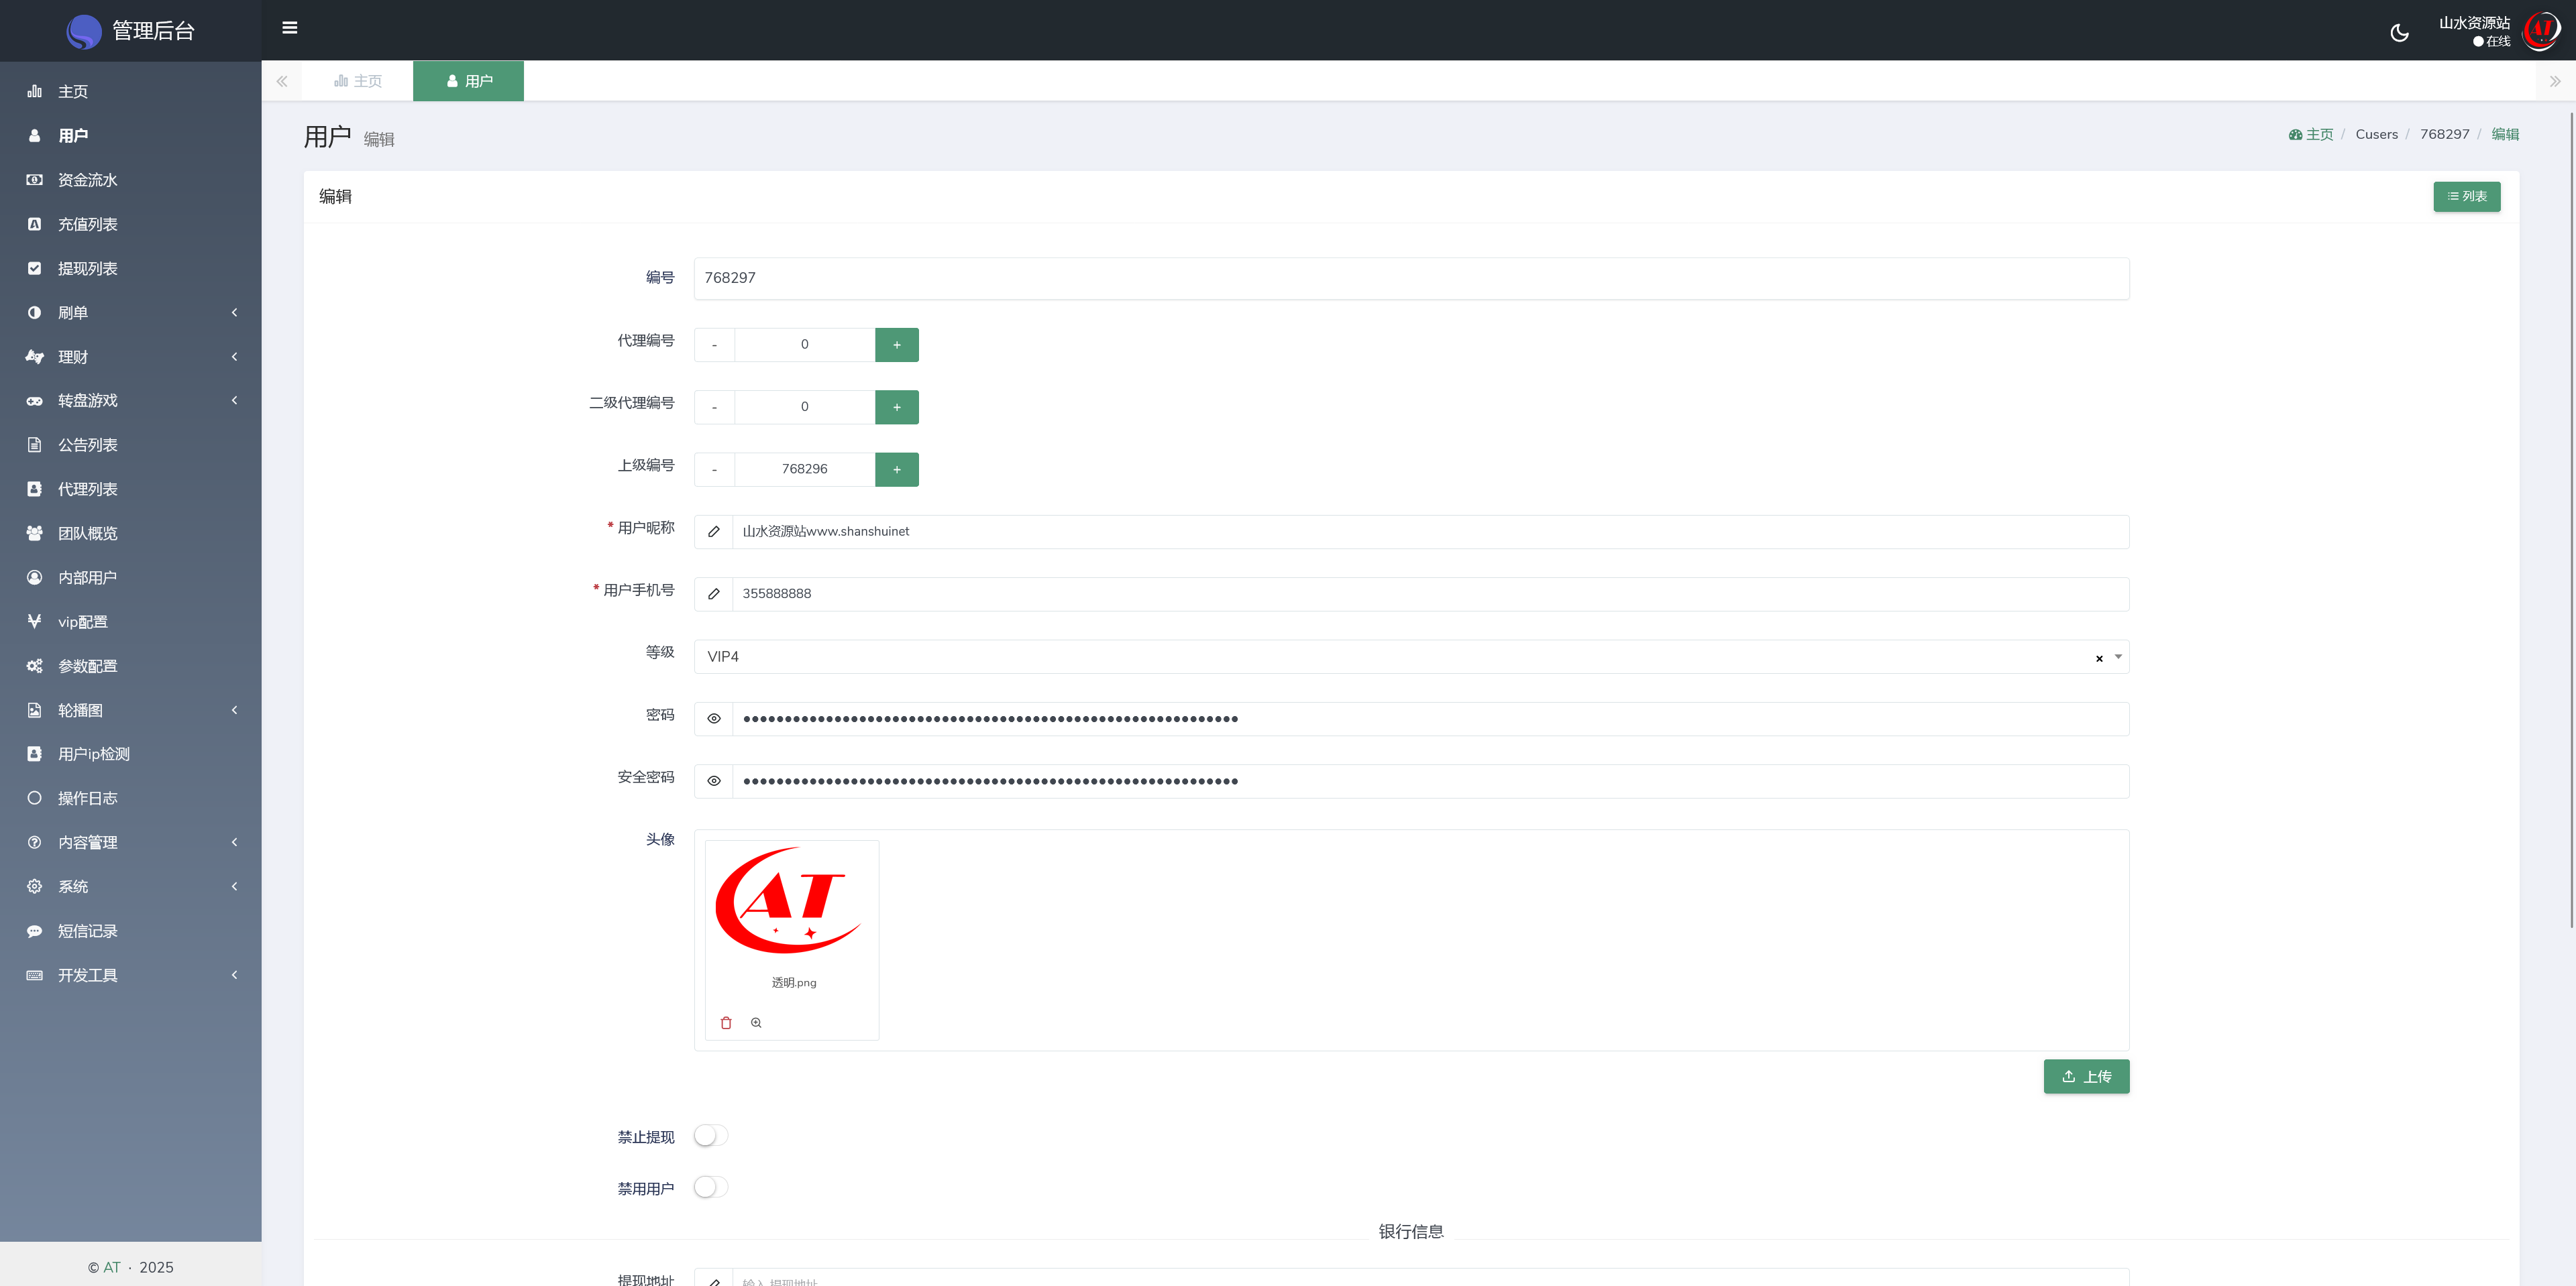Image resolution: width=2576 pixels, height=1286 pixels.
Task: Click the hamburger menu icon in header
Action: (290, 28)
